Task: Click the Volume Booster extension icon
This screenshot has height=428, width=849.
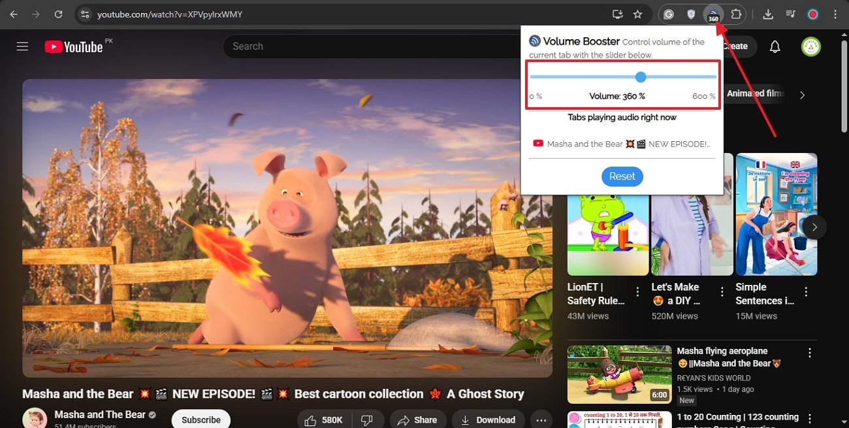Action: click(x=713, y=14)
